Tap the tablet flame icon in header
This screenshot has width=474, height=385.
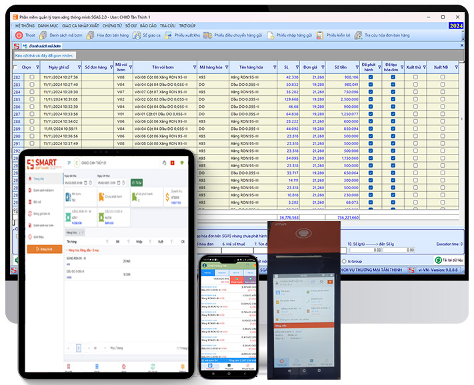pyautogui.click(x=164, y=163)
